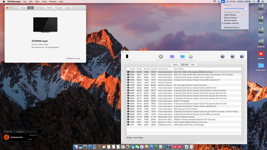Select the AR9287 Wireless Network Adapter row
The height and width of the screenshot is (150, 267).
(x=184, y=119)
